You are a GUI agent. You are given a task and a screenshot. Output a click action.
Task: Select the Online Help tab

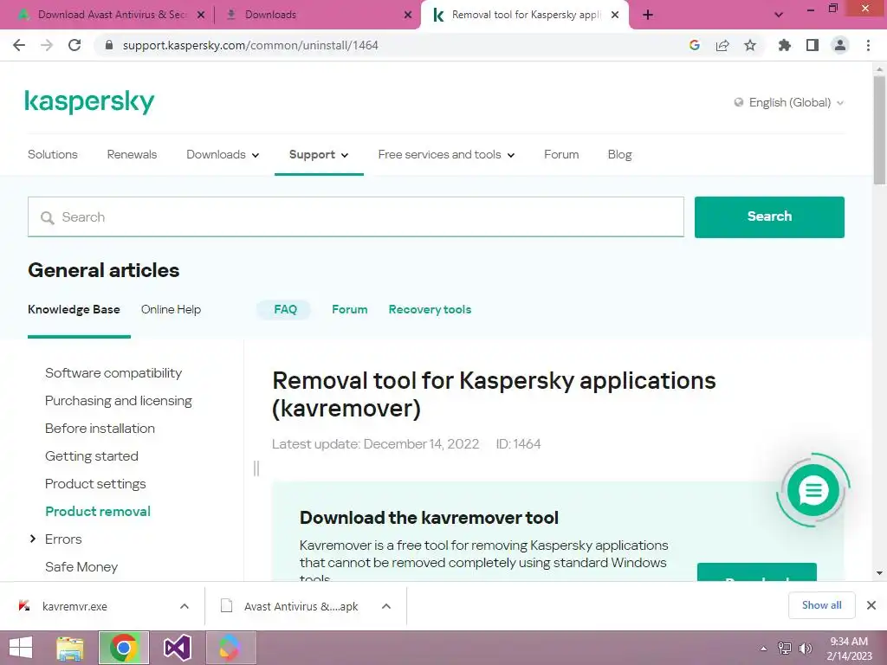click(171, 309)
